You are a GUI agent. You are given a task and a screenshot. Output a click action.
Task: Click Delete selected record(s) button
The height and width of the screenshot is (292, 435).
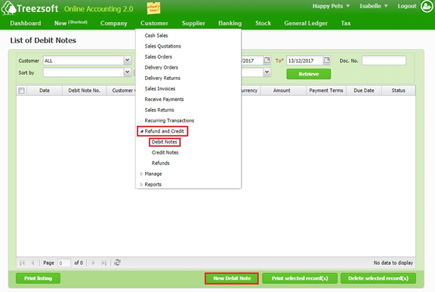click(378, 278)
